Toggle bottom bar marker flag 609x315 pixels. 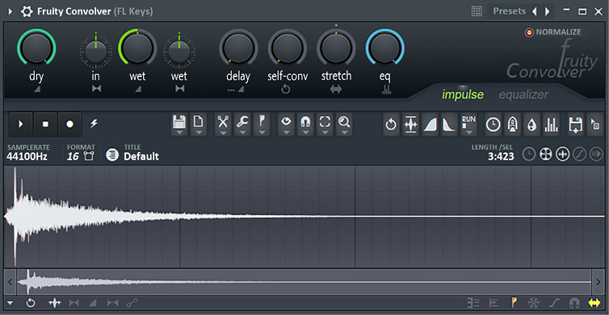point(514,303)
